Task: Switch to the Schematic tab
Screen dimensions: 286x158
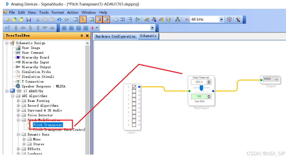Action: [x=148, y=36]
